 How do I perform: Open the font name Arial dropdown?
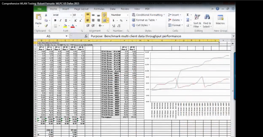pos(71,15)
